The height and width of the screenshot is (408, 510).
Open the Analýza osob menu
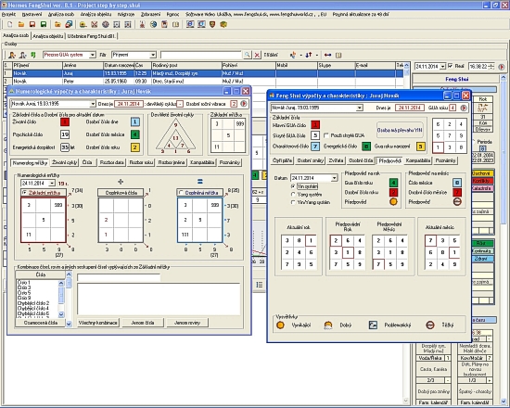[61, 14]
